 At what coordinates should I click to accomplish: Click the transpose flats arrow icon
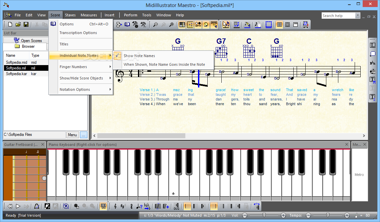coord(147,206)
